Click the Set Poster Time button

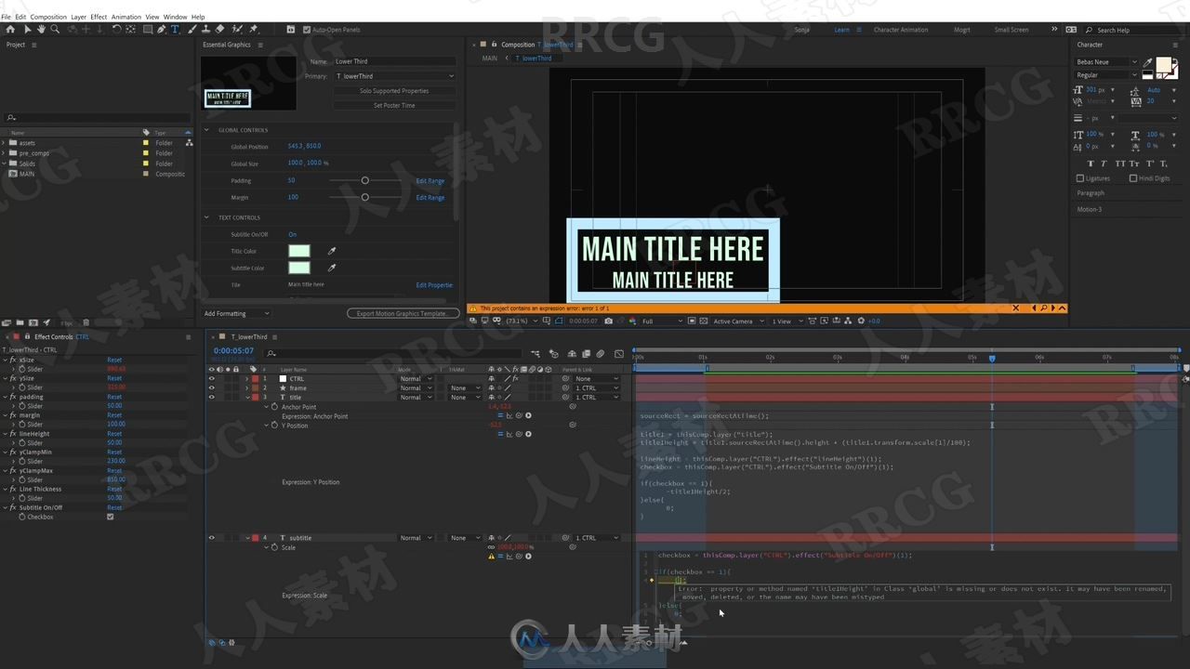coord(394,105)
